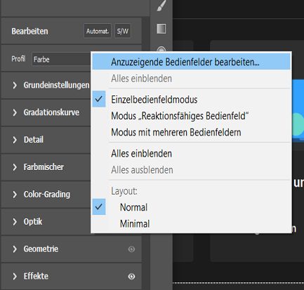304x290 pixels.
Task: Expand the Grundeinstellungen panel
Action: pyautogui.click(x=46, y=85)
